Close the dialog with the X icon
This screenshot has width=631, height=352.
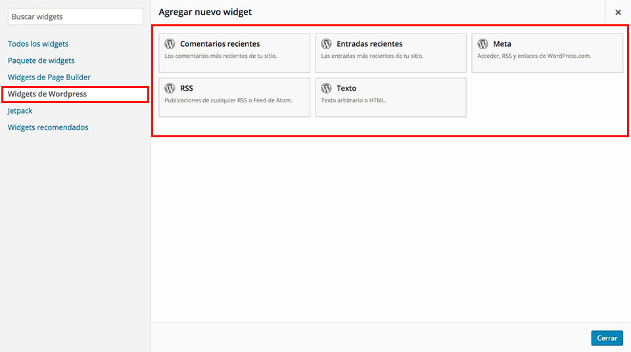tap(618, 12)
